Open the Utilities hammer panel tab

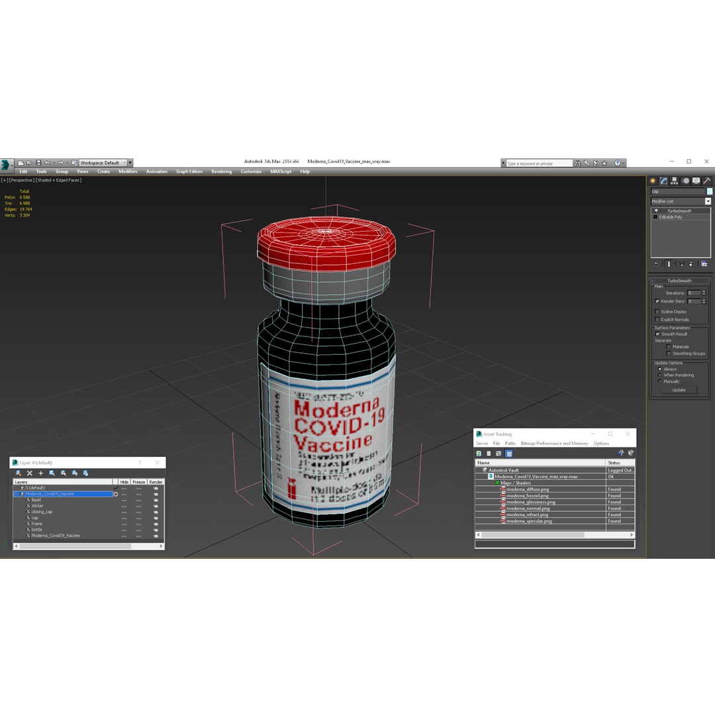point(707,181)
